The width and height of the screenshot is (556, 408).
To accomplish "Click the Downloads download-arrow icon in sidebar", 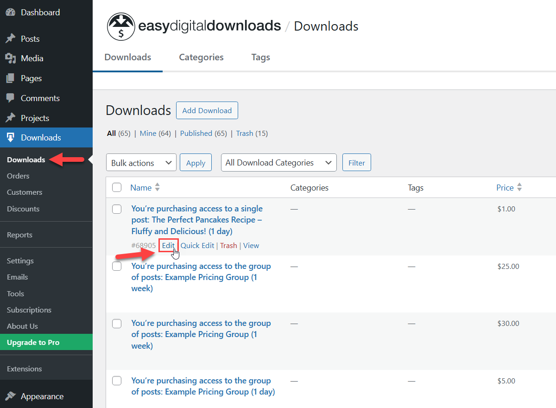I will (10, 137).
